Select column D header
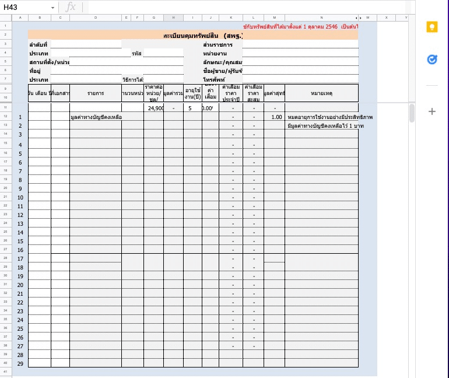 coord(96,17)
